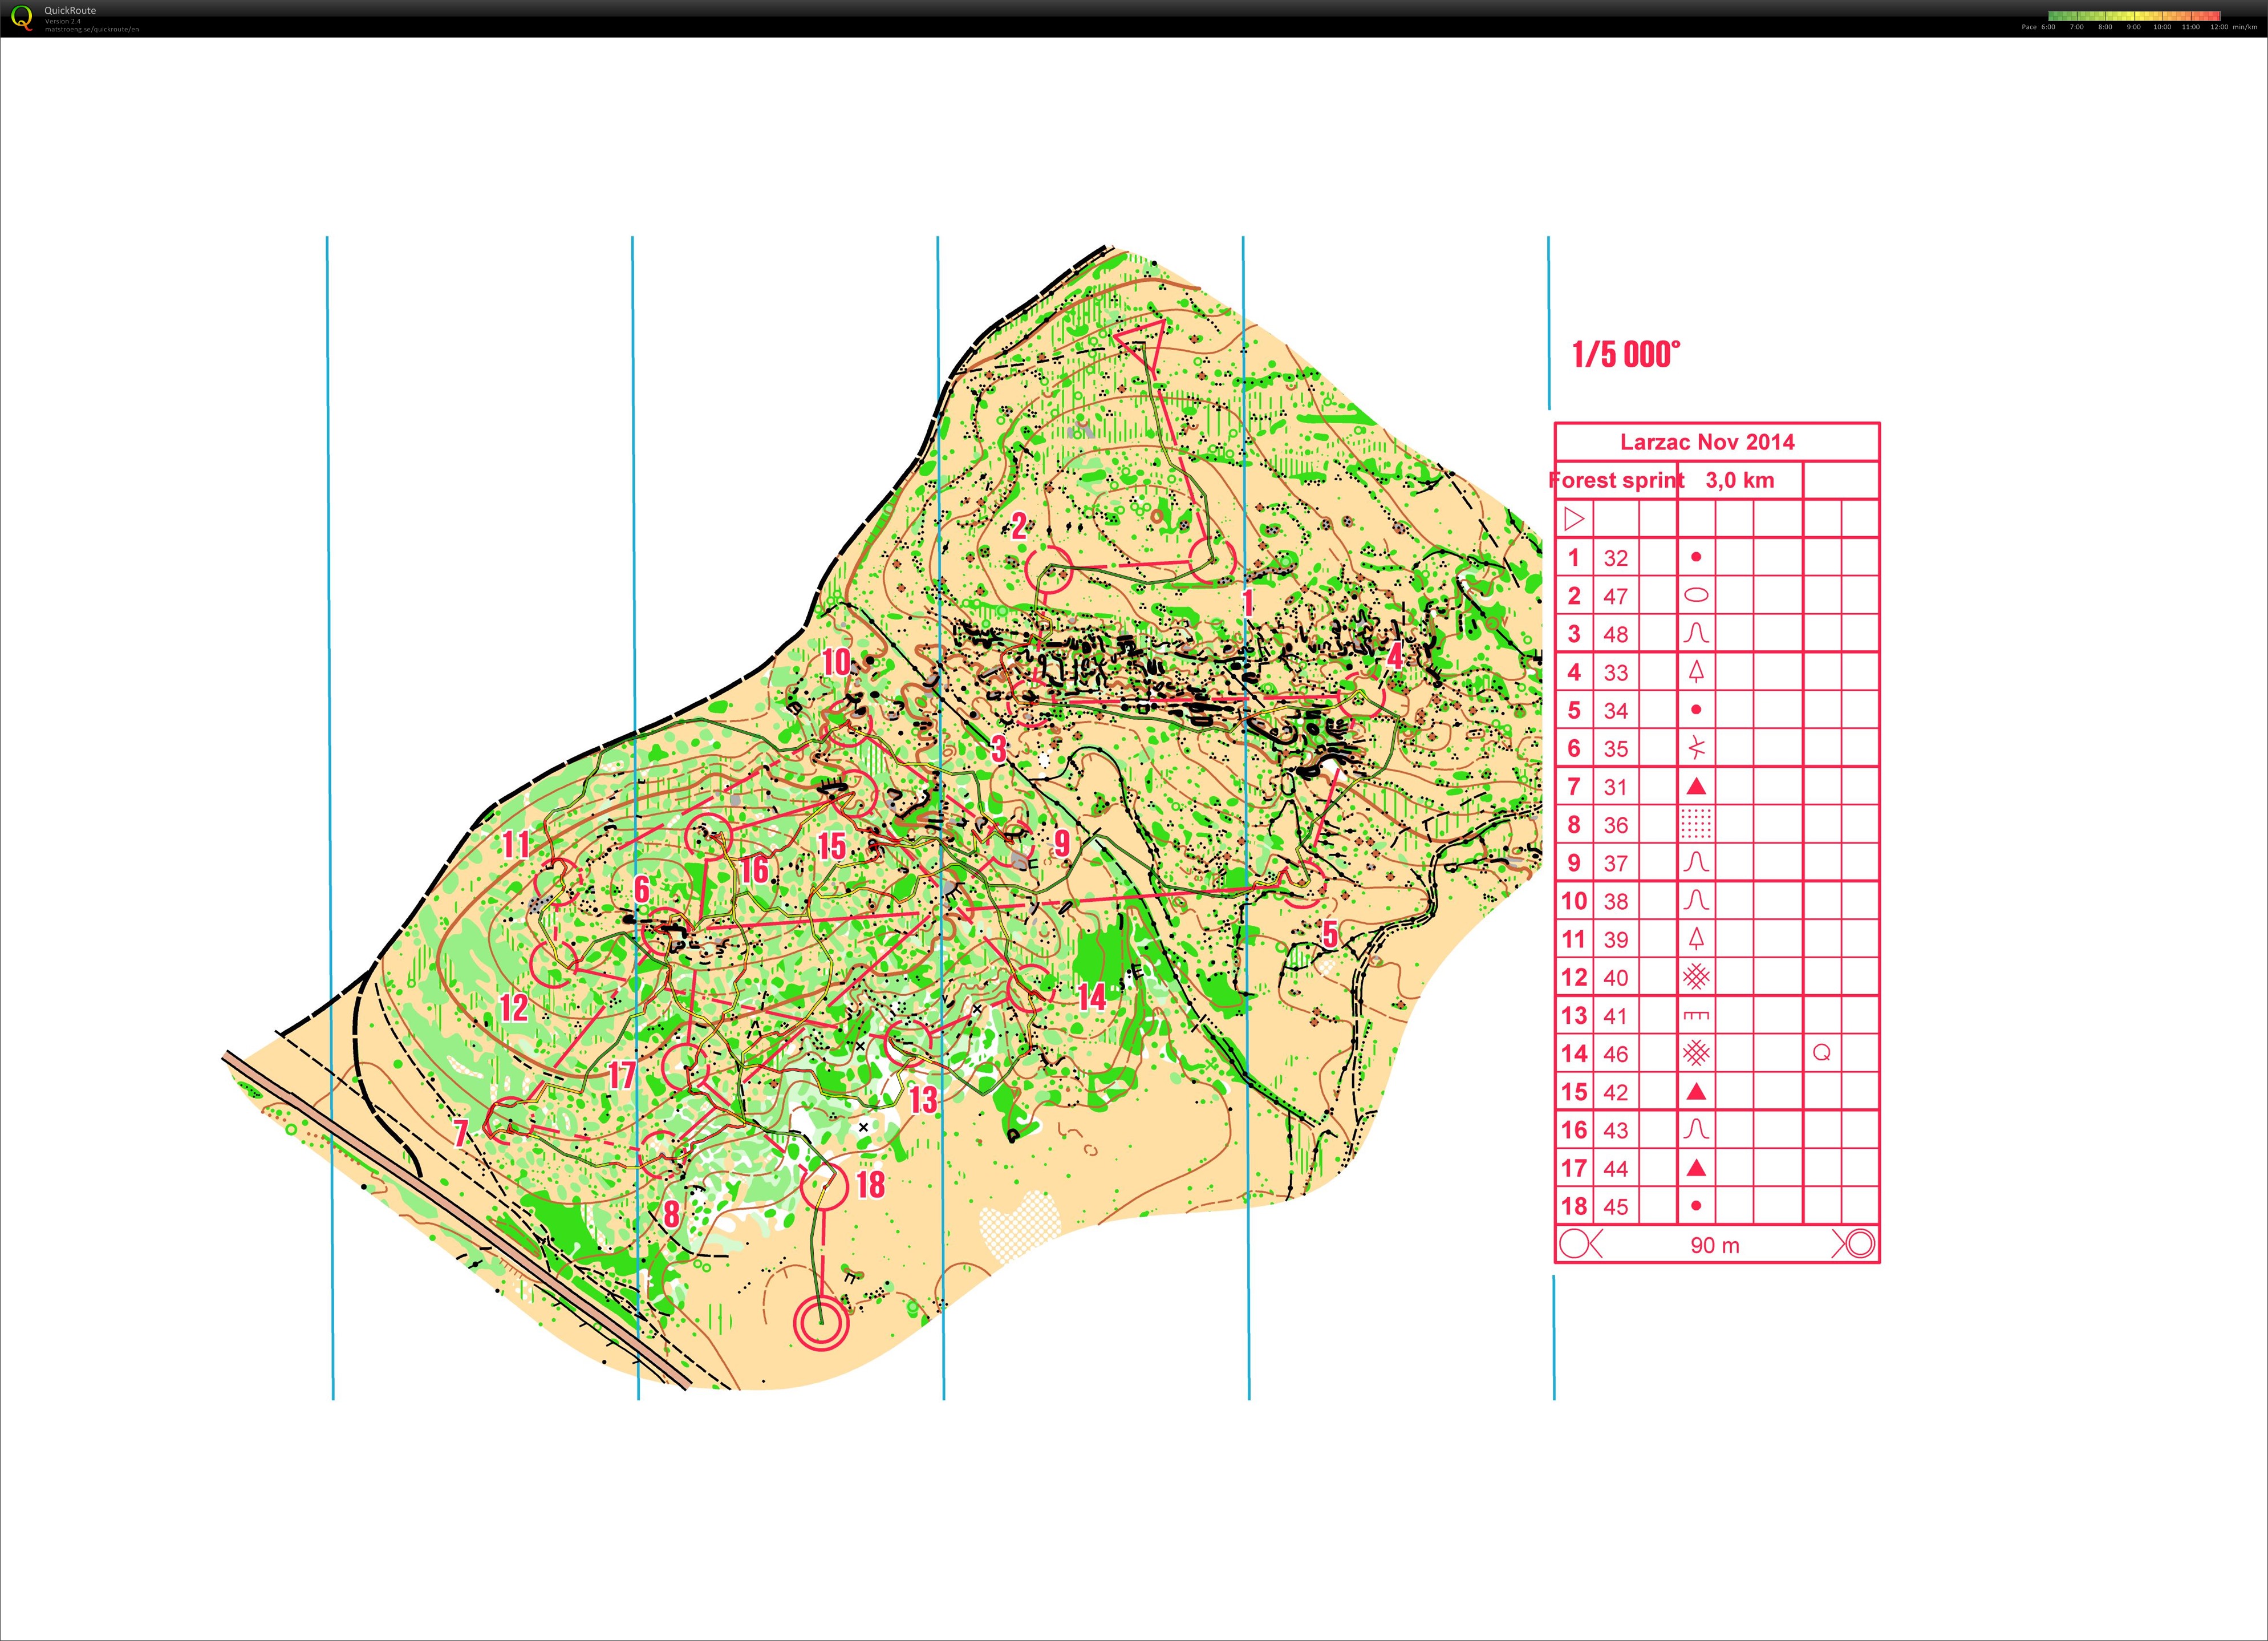Screen dimensions: 2268x1641
Task: Click control number 8 on the map
Action: point(672,1214)
